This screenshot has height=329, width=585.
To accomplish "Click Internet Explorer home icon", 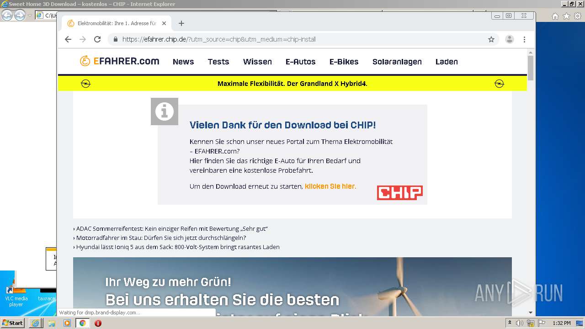I will (555, 16).
